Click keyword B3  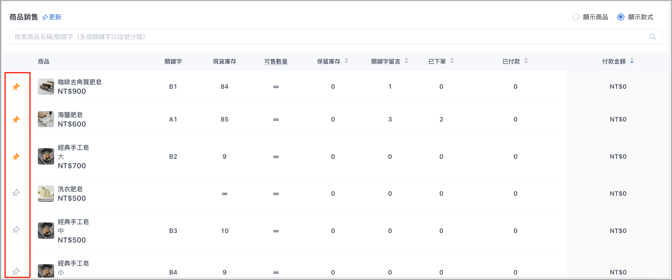(x=173, y=231)
